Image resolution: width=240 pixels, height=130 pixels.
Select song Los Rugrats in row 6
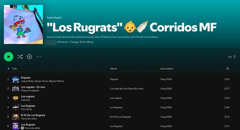click(28, 125)
